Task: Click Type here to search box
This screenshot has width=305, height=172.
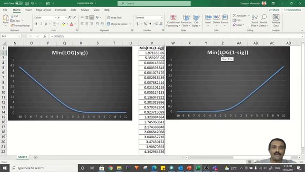Action: (x=43, y=168)
